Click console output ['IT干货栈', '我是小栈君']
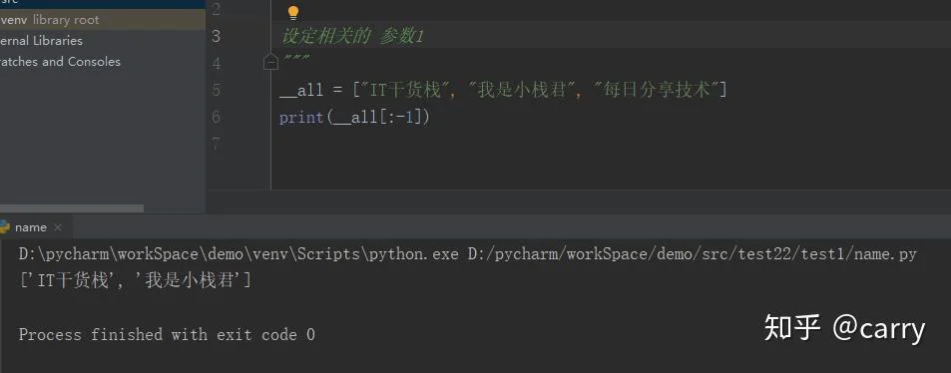This screenshot has height=373, width=951. [x=135, y=281]
